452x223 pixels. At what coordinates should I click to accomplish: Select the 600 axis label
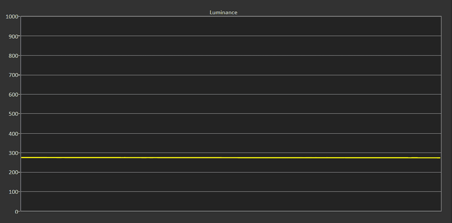pos(14,94)
